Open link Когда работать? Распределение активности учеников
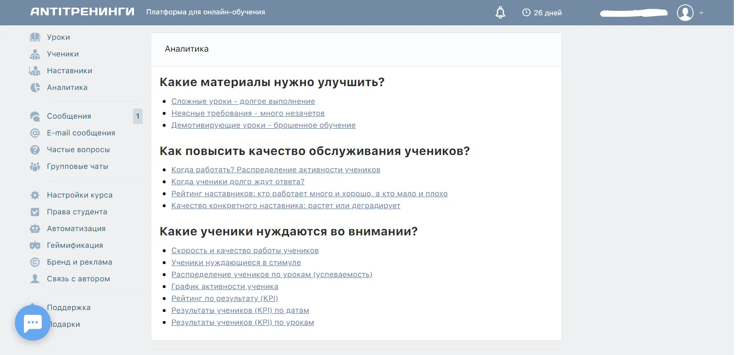This screenshot has width=742, height=355. coord(276,170)
